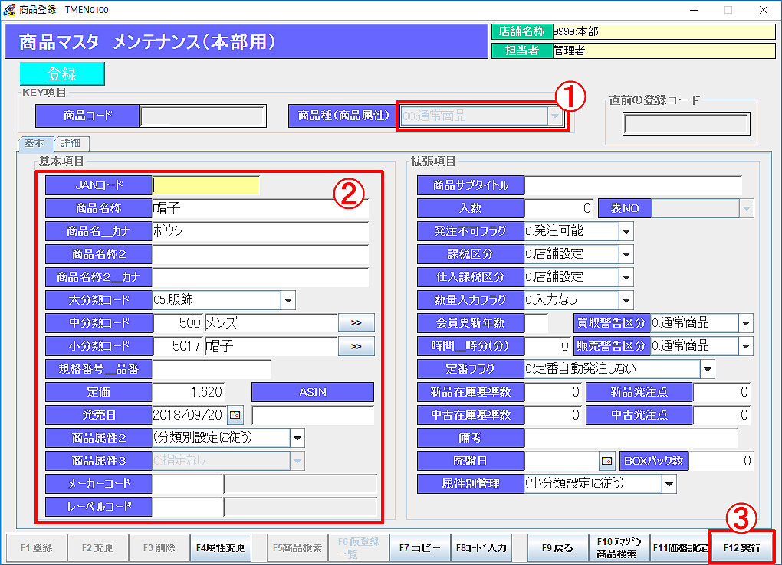
Task: Expand the 商品属性2 dropdown
Action: [297, 438]
